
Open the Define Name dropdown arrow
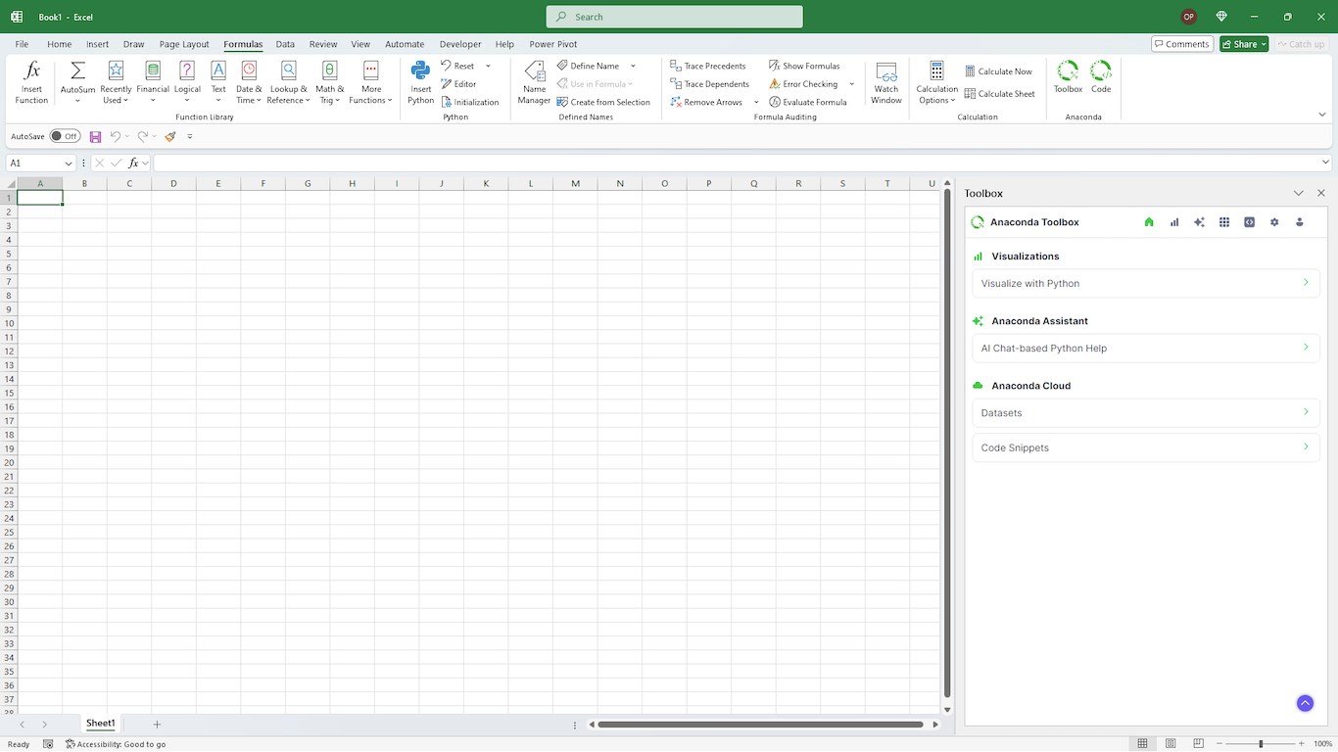point(633,67)
